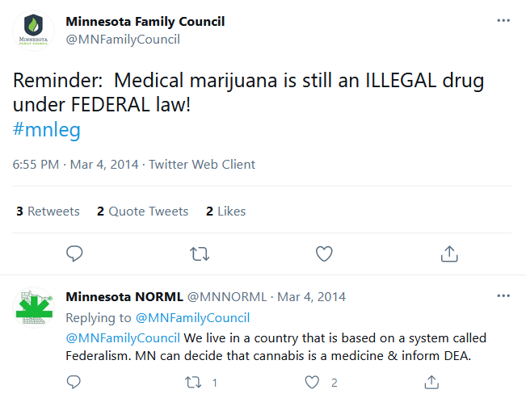Open more options for main tweet
Viewport: 526px width, 398px height.
pyautogui.click(x=503, y=21)
